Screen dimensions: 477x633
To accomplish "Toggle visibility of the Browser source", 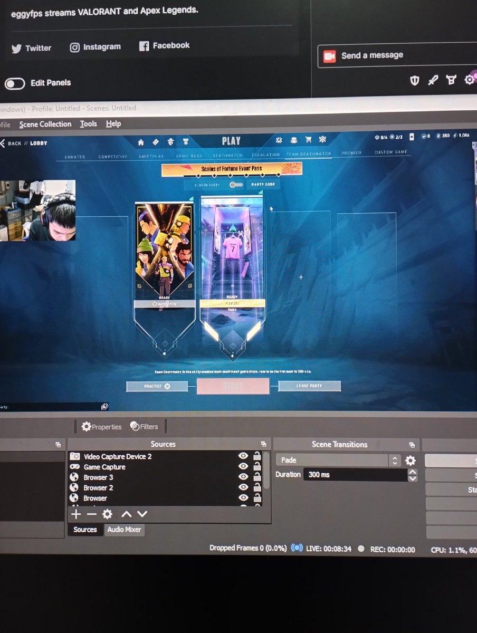I will coord(243,497).
